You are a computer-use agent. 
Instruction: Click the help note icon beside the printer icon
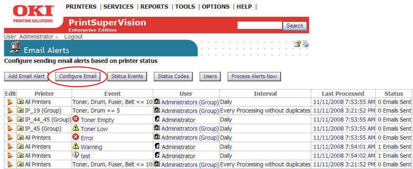coord(298,44)
